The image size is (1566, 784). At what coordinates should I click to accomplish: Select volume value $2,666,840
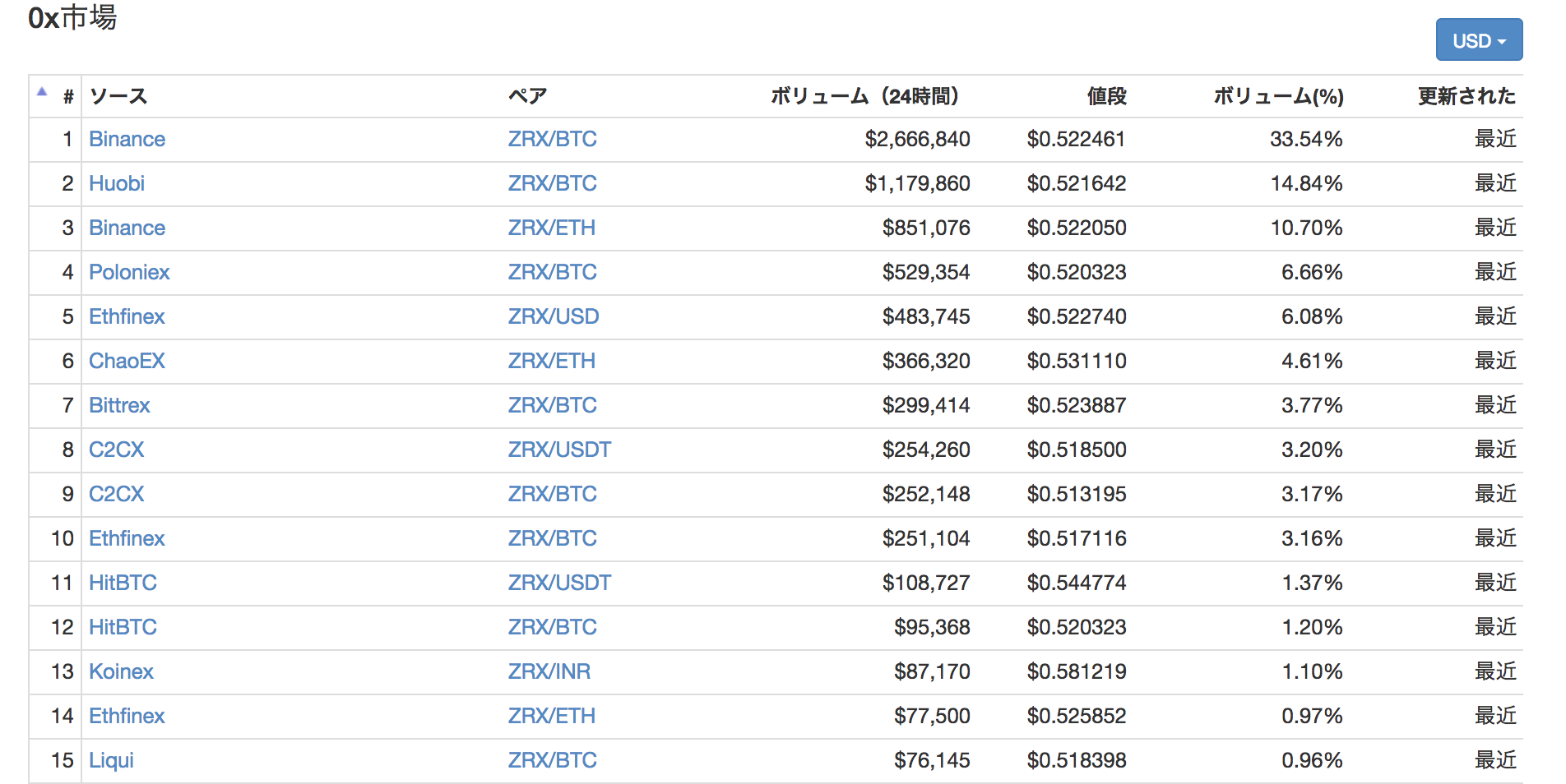(x=917, y=139)
